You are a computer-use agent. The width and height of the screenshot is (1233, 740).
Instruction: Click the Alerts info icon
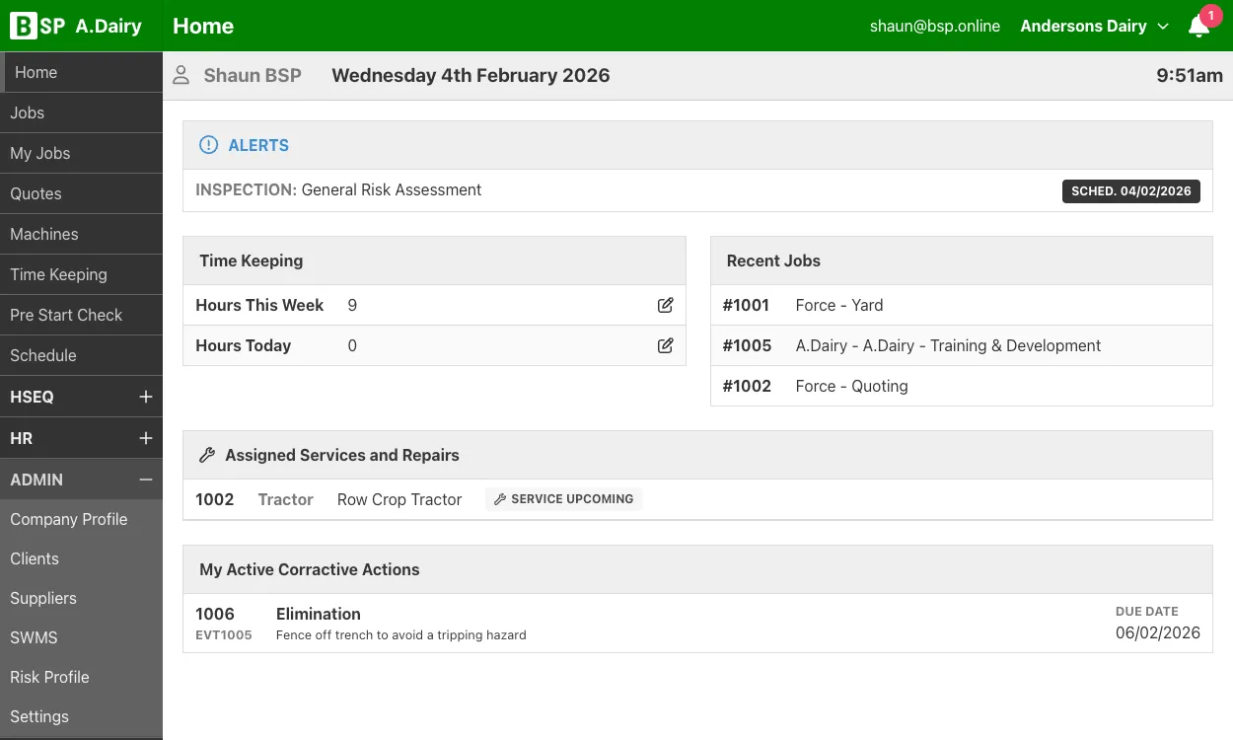tap(208, 145)
